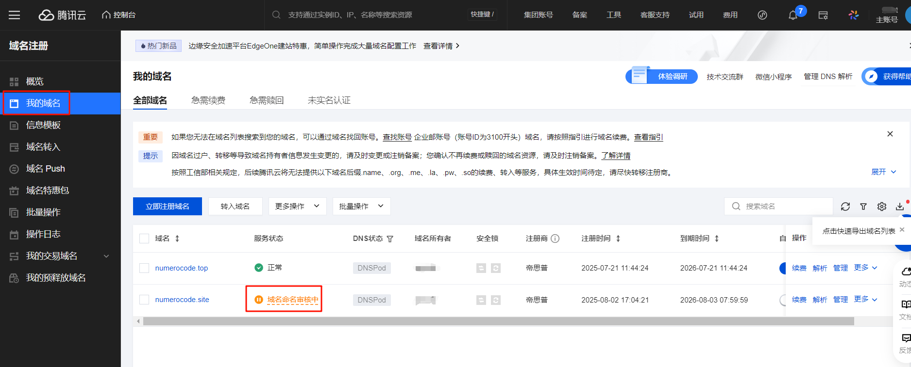Image resolution: width=911 pixels, height=367 pixels.
Task: Refresh the domain list
Action: 845,207
